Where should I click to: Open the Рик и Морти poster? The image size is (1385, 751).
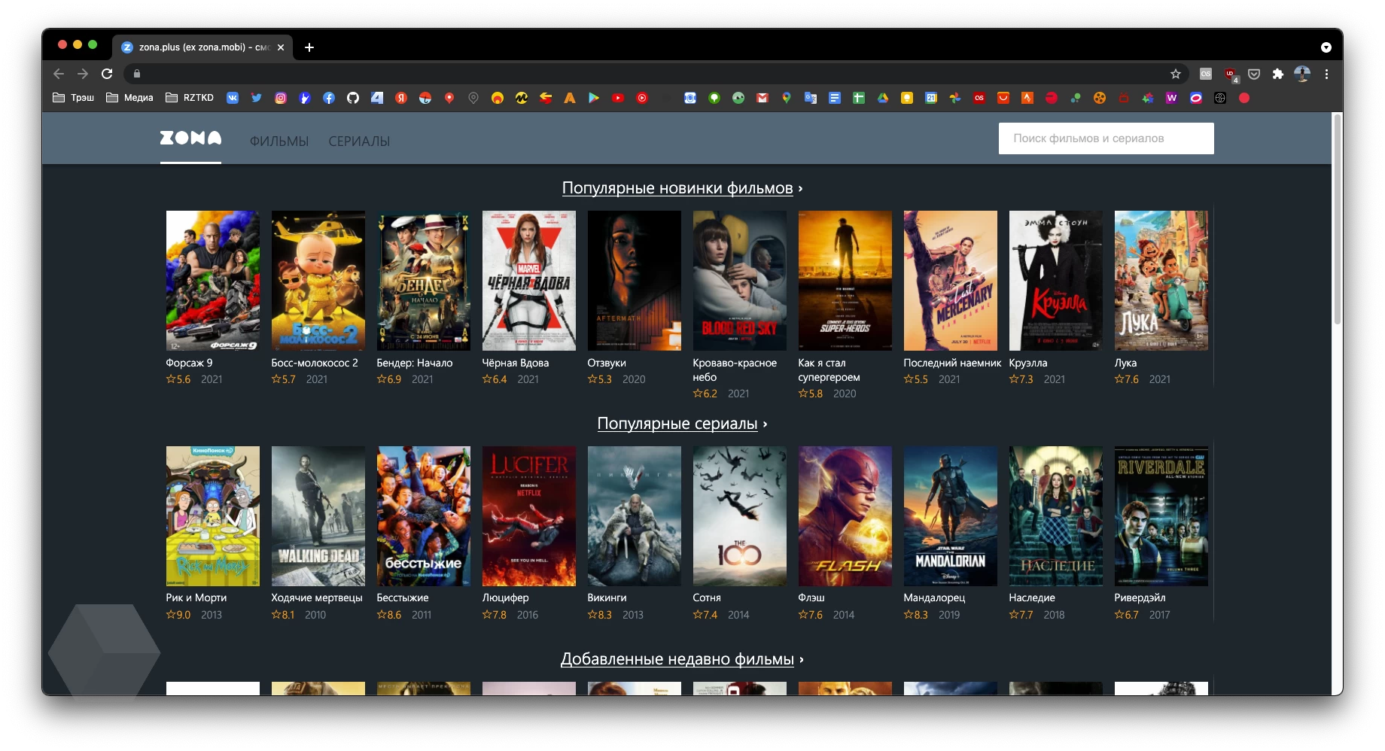point(213,516)
